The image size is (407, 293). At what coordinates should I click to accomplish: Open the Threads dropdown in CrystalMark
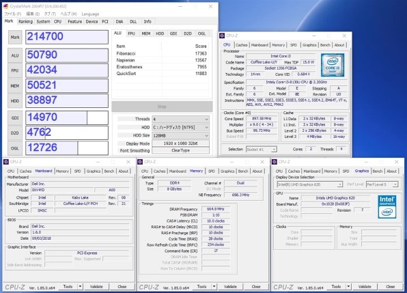181,119
